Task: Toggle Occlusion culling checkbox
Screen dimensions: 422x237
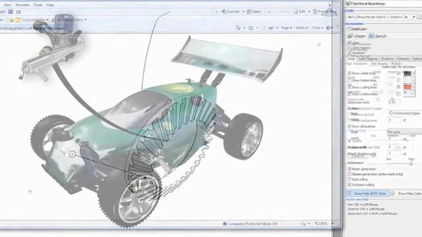Action: [x=349, y=184]
